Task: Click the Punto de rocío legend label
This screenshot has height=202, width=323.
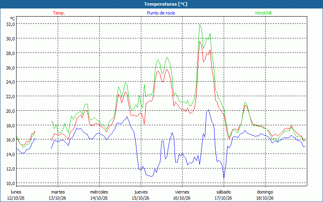Action: click(161, 13)
